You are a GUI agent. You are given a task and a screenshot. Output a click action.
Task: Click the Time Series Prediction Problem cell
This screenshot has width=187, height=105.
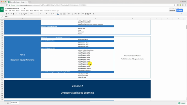pos(132,57)
